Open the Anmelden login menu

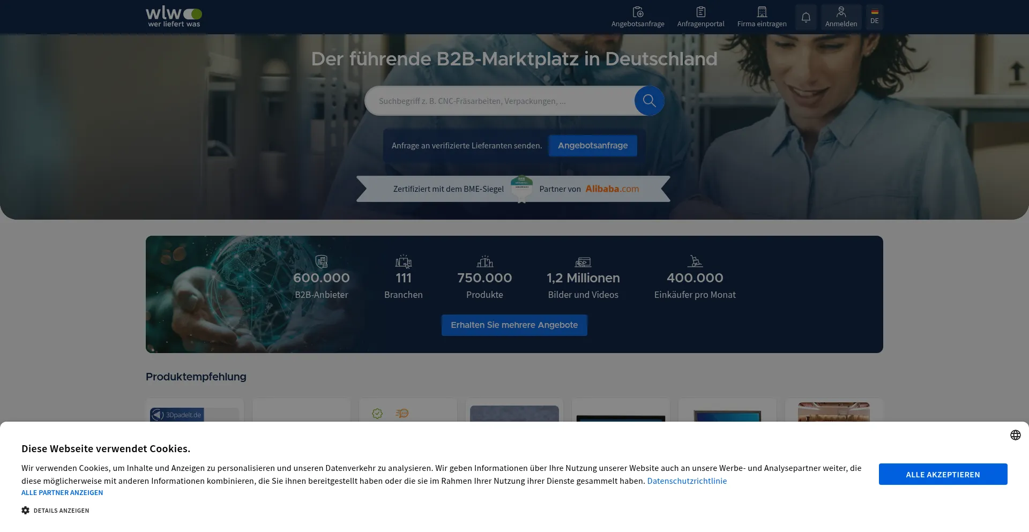coord(841,17)
